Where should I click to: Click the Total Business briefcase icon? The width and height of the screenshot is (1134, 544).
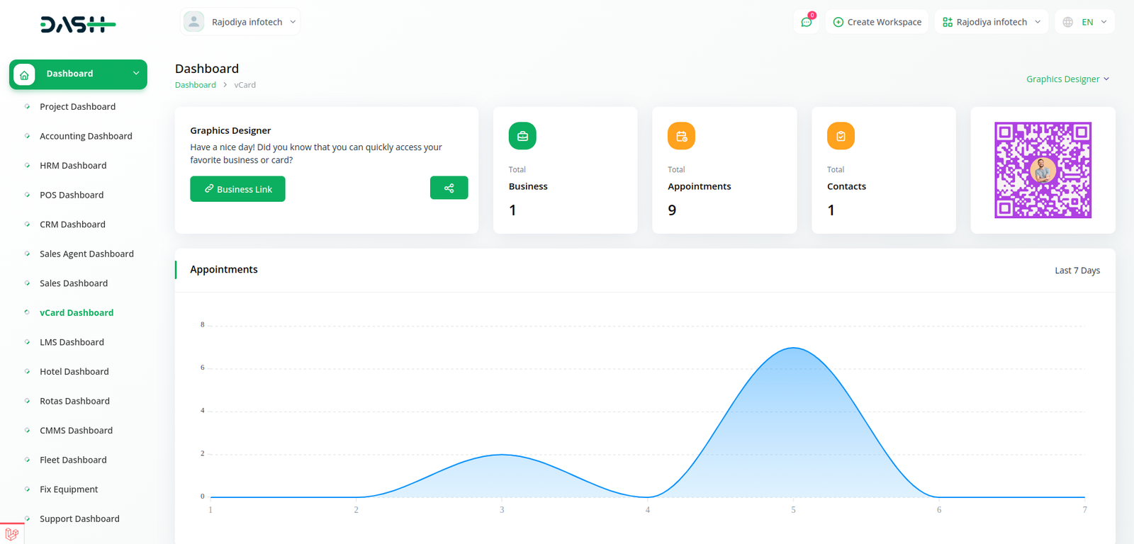click(522, 136)
